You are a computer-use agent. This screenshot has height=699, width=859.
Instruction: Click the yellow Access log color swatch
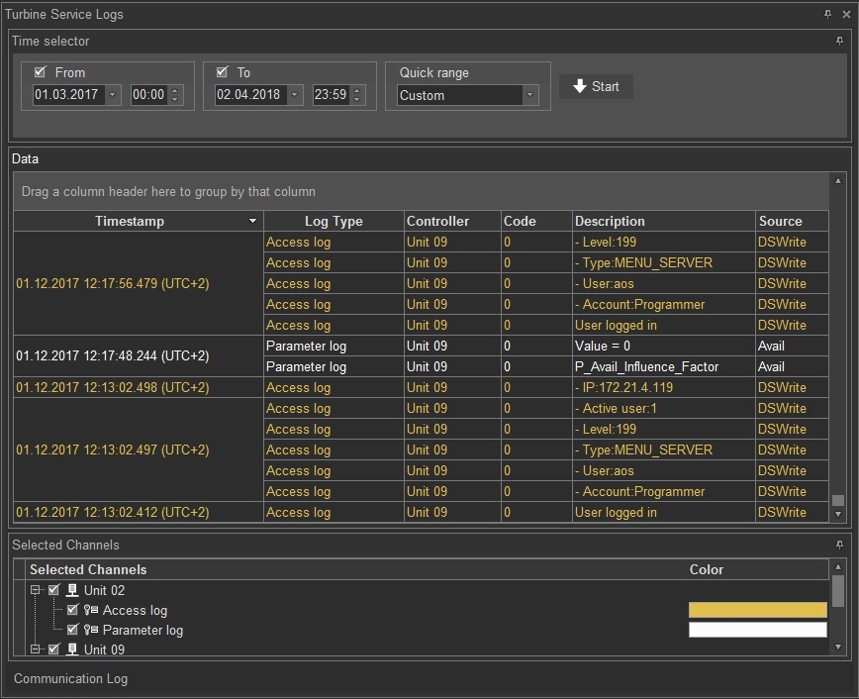coord(757,611)
